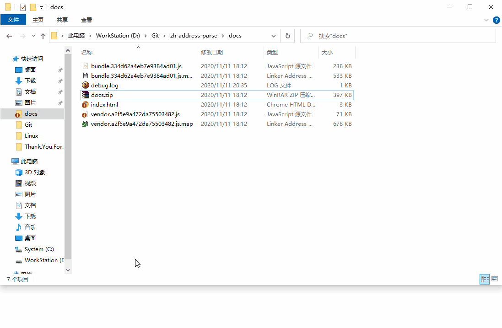Sort files by 修改日期 column header

(212, 53)
